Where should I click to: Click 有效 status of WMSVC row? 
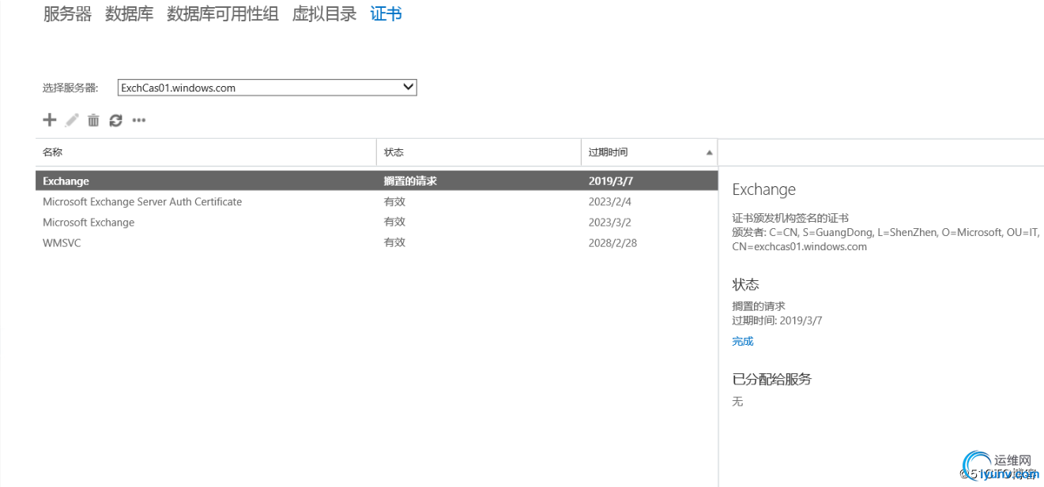(x=394, y=242)
